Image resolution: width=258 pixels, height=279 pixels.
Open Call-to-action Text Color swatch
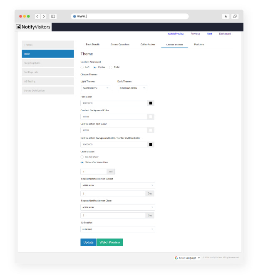(151, 130)
